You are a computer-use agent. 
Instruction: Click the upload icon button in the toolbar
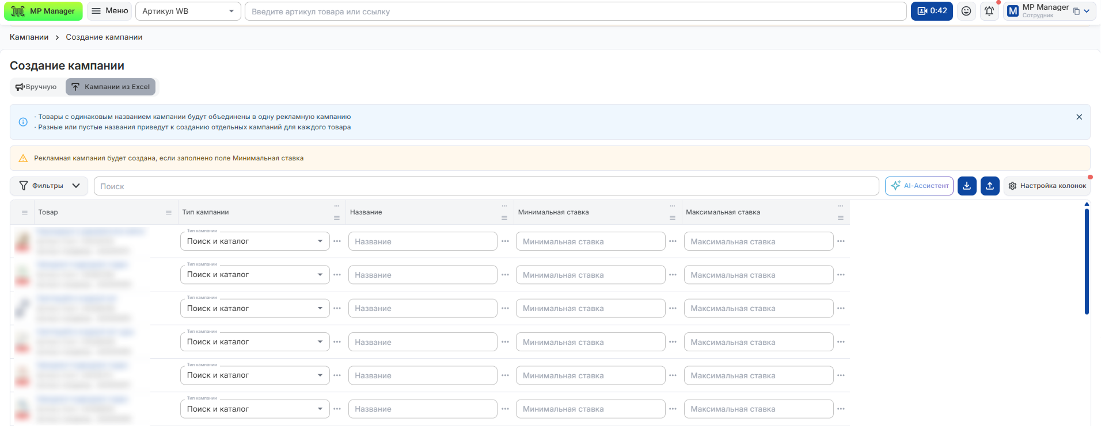click(x=990, y=186)
